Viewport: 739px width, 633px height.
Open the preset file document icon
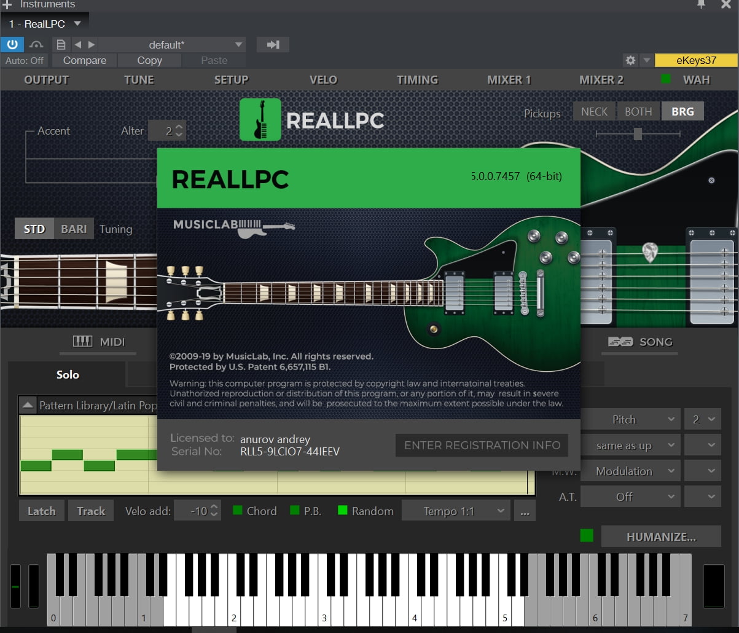[60, 44]
